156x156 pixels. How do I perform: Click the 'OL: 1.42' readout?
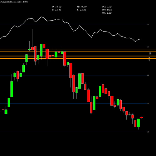tap(107, 13)
